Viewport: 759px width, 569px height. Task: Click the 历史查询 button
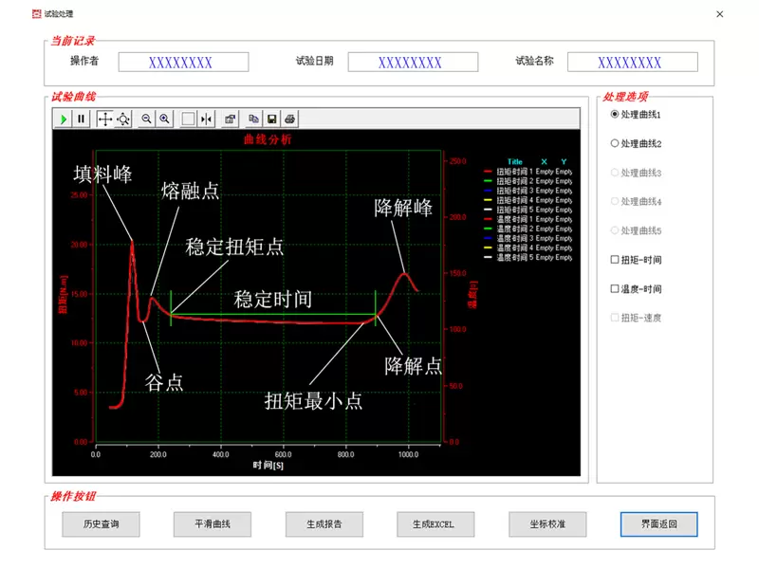[101, 524]
